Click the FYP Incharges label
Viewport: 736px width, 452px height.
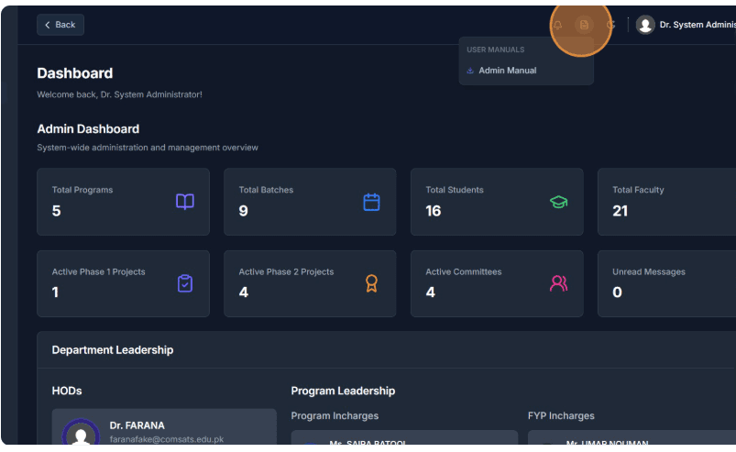click(561, 416)
